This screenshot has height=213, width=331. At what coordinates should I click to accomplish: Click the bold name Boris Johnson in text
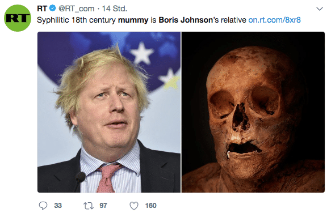tap(186, 20)
